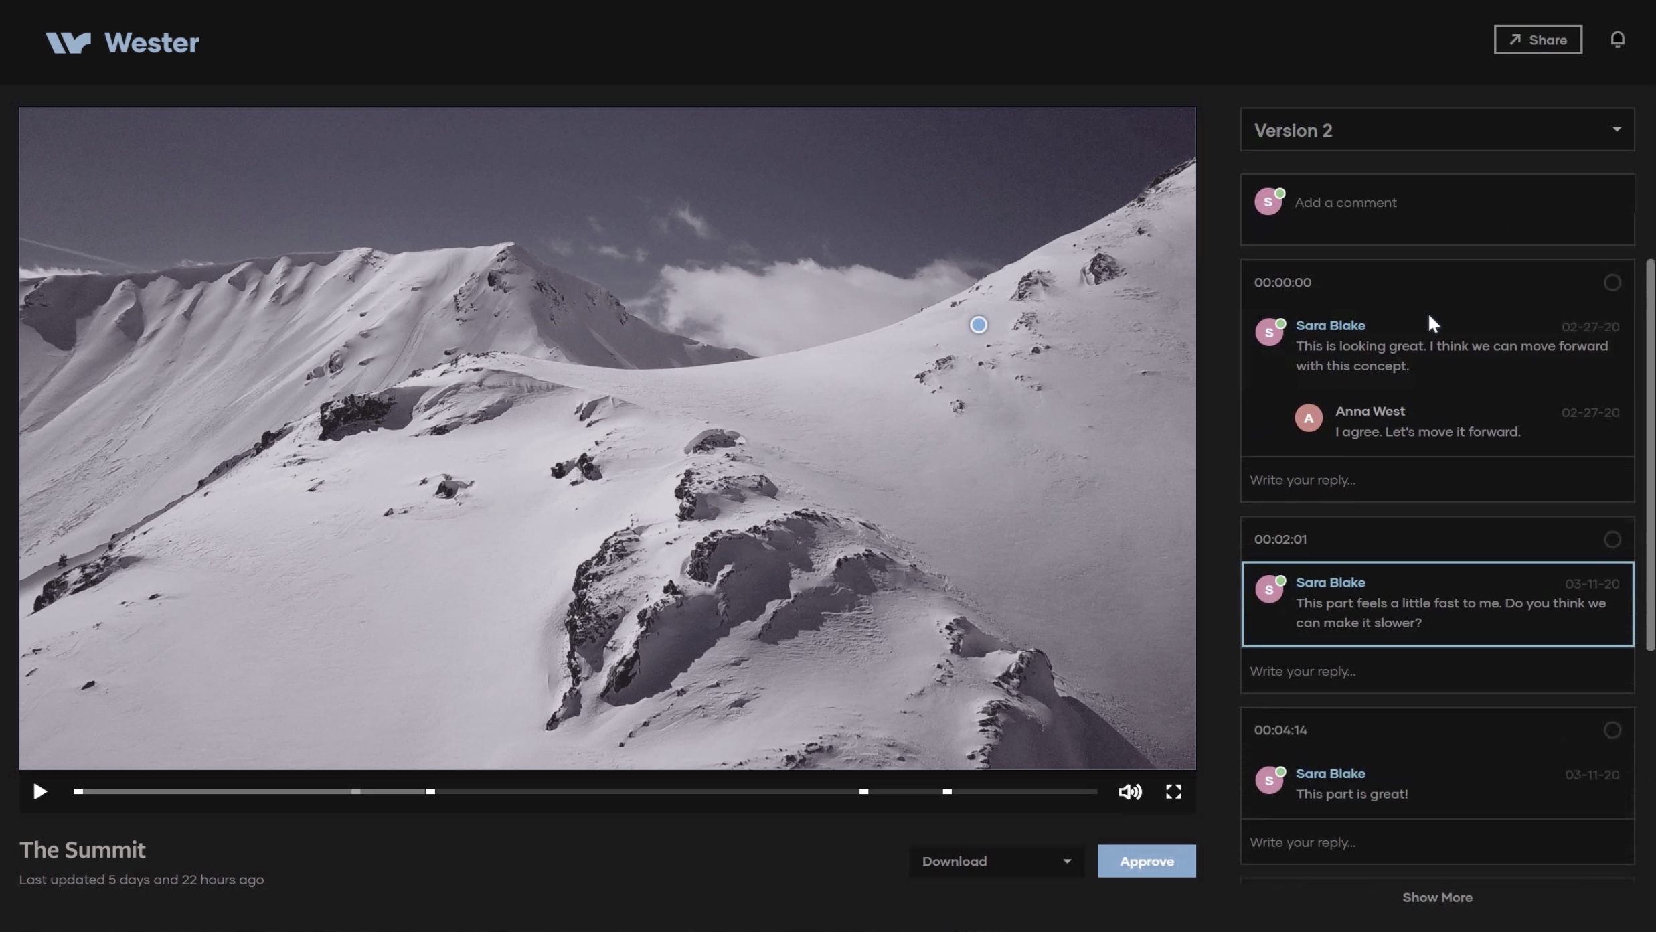This screenshot has width=1656, height=932.
Task: Mark the 00:00:00 comment as resolved
Action: click(x=1612, y=282)
